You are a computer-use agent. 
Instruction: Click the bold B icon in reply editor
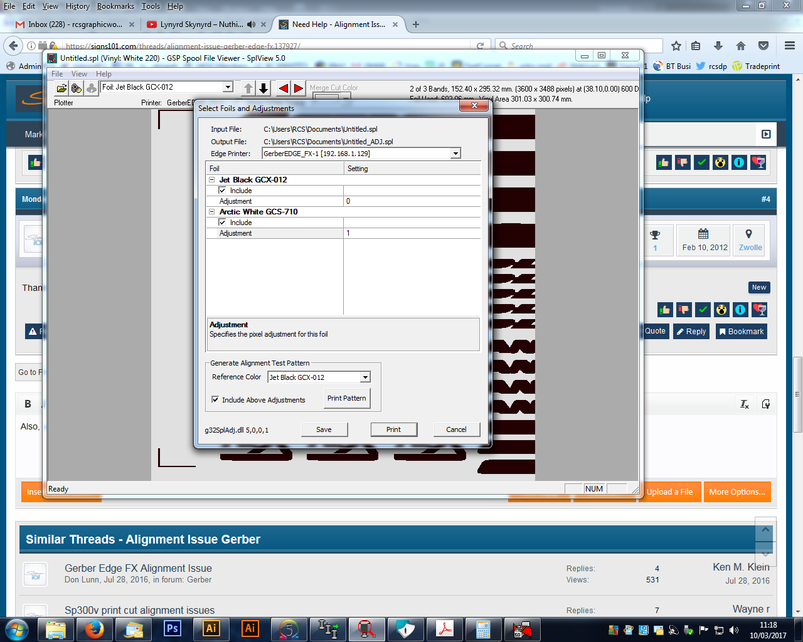click(x=28, y=404)
